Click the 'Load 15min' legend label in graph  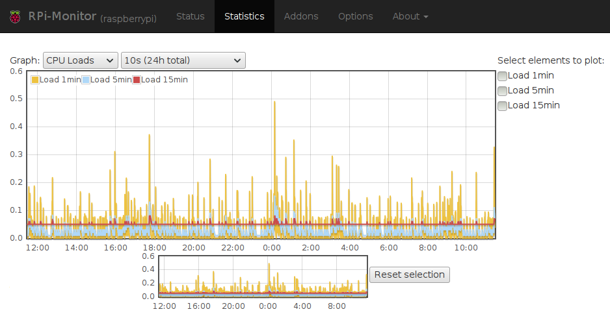164,80
